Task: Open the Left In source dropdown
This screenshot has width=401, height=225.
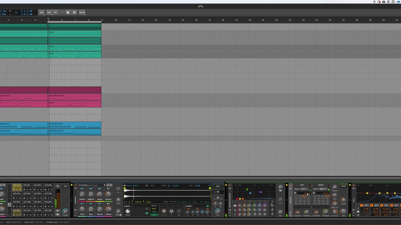Action: point(305,189)
